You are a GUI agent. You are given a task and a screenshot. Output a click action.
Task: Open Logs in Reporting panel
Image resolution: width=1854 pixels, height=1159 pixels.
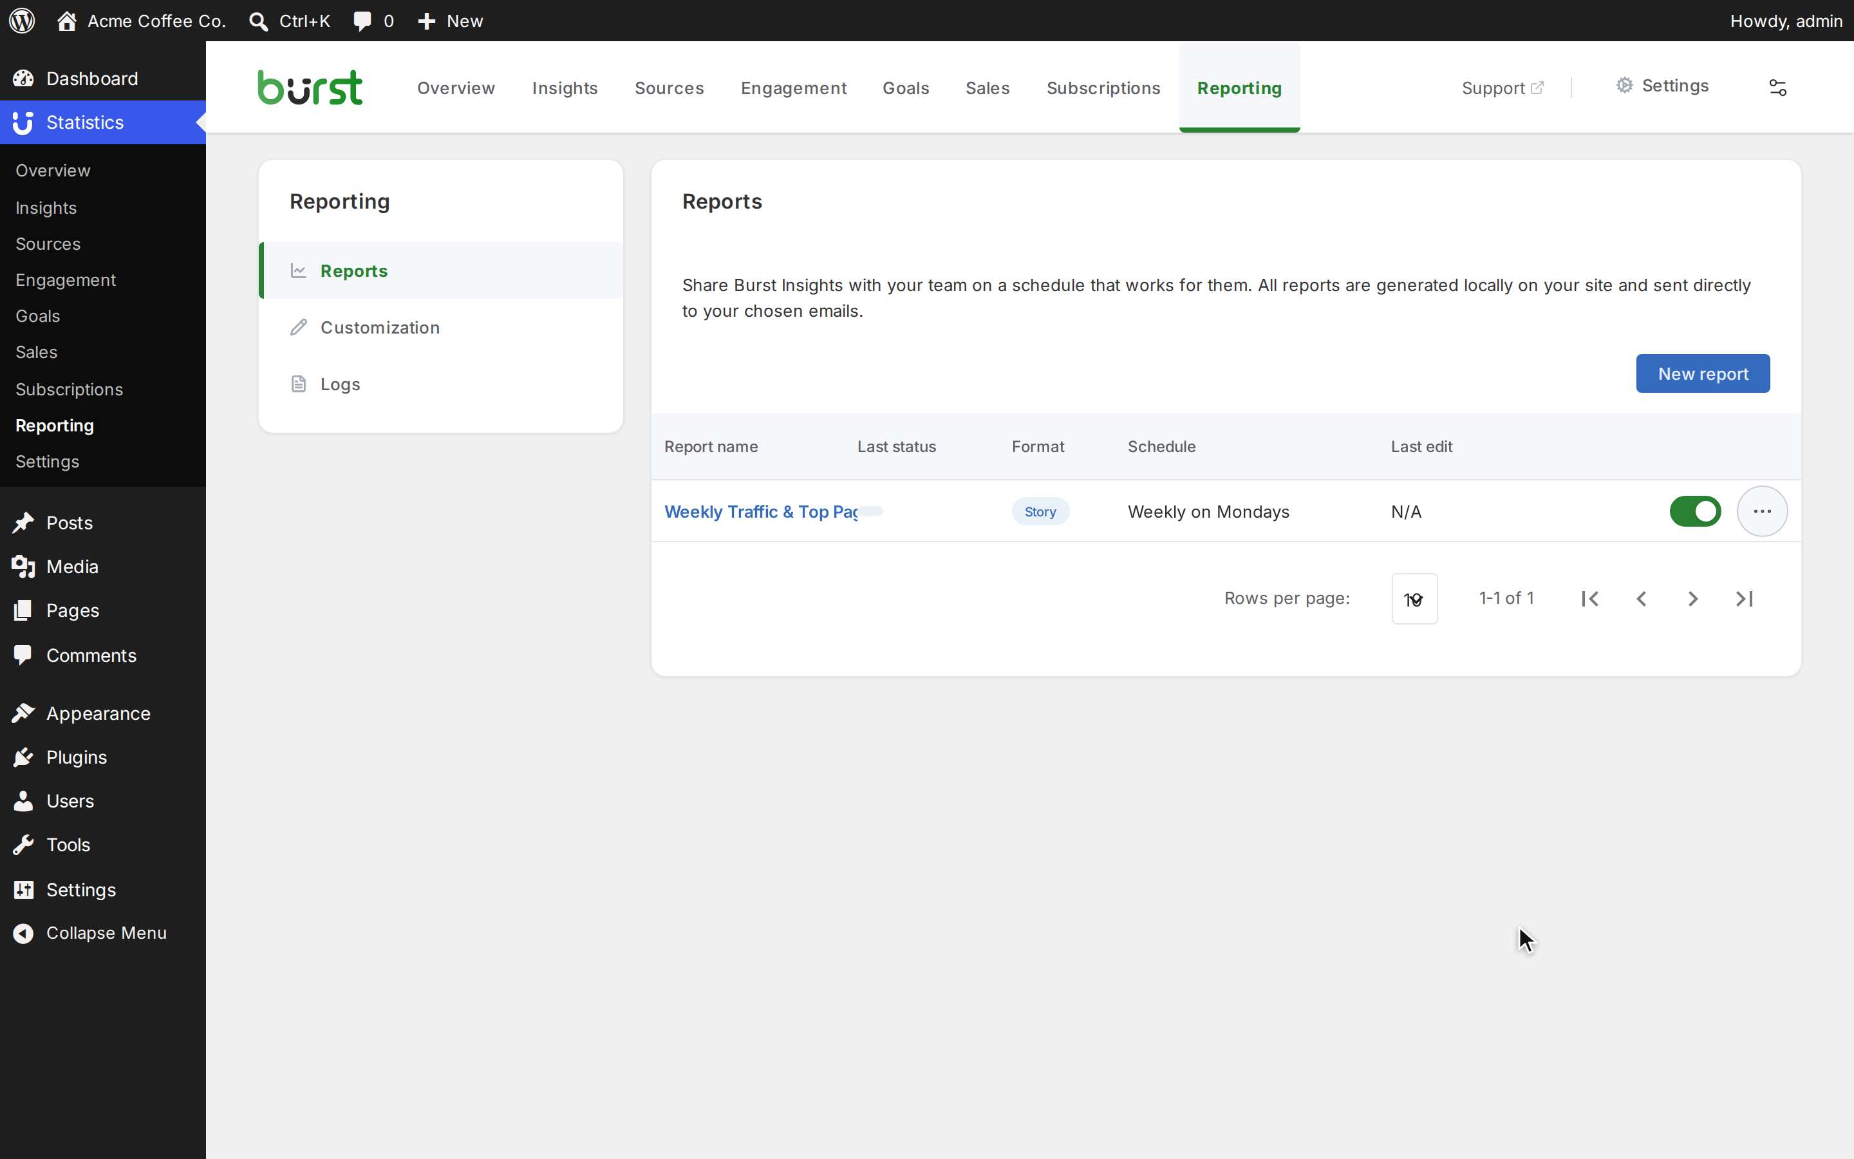point(441,384)
